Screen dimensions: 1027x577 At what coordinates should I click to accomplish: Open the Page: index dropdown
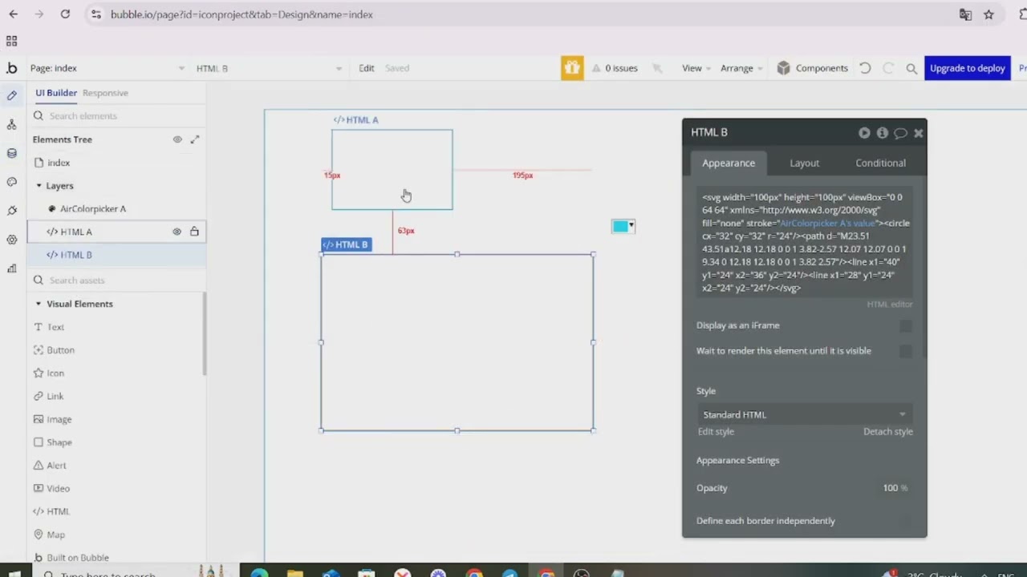click(x=108, y=68)
